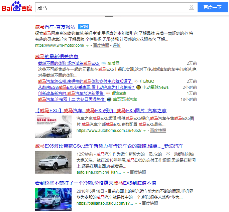Open 汽车之家 威马EX5报价 result title
Image resolution: width=229 pixels, height=212 pixels.
point(101,111)
